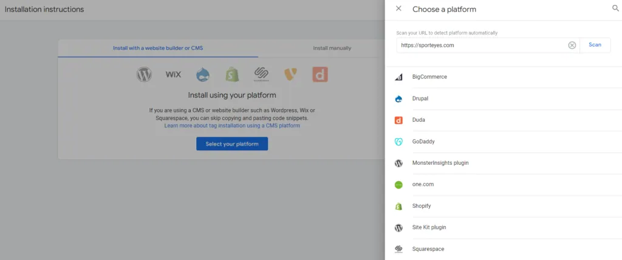Click the Shopify logo in installation card
Image resolution: width=622 pixels, height=260 pixels.
click(x=232, y=75)
